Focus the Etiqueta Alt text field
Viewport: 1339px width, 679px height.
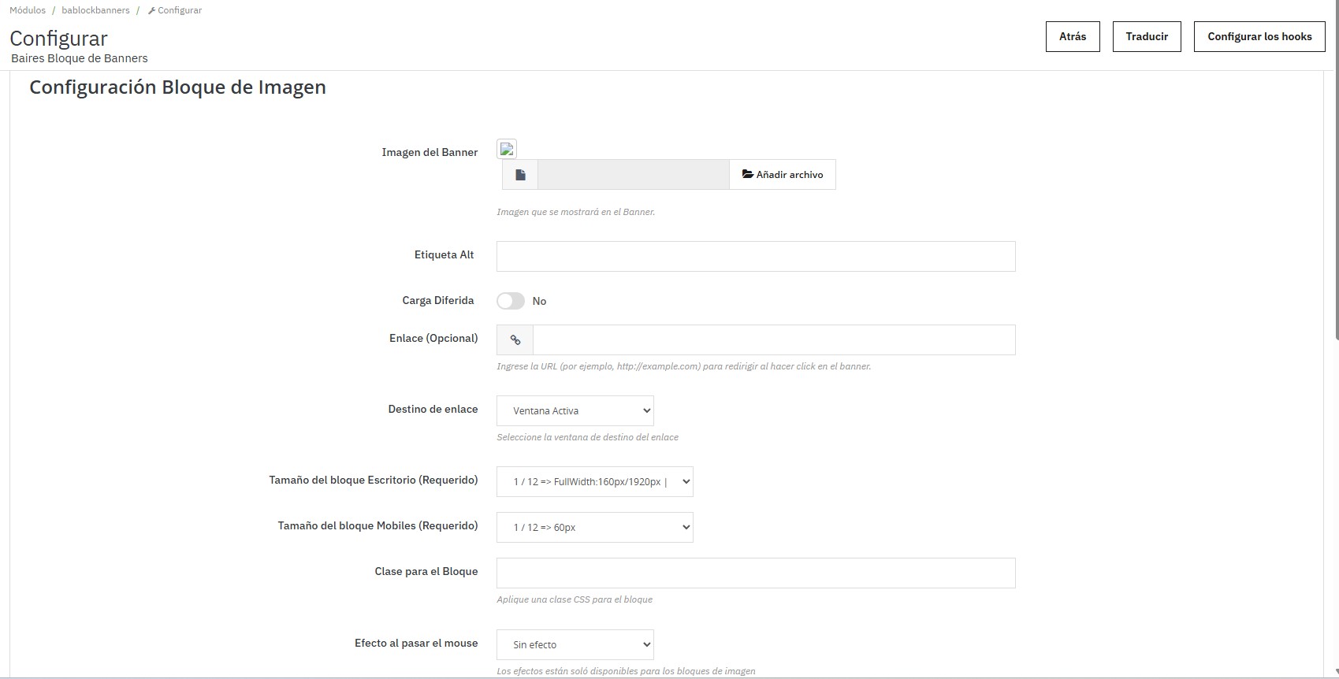tap(756, 257)
